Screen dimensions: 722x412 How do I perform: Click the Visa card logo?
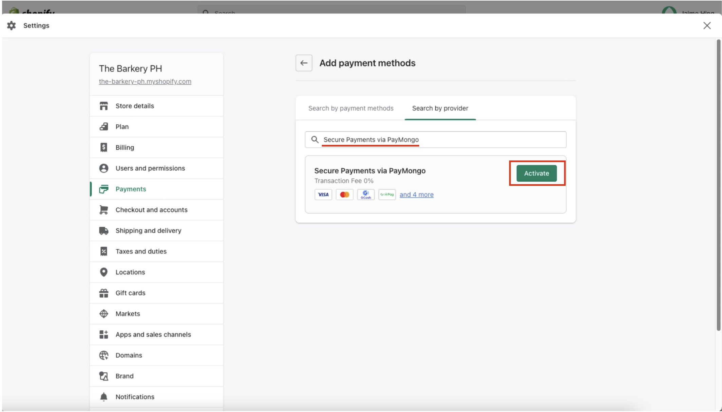(323, 194)
